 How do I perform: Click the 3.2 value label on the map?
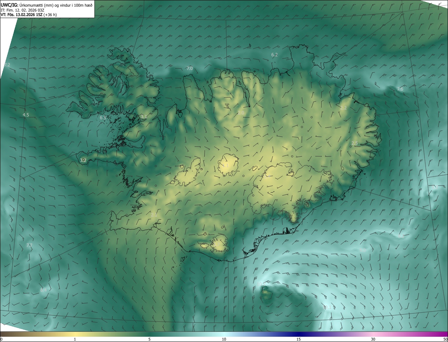click(83, 160)
